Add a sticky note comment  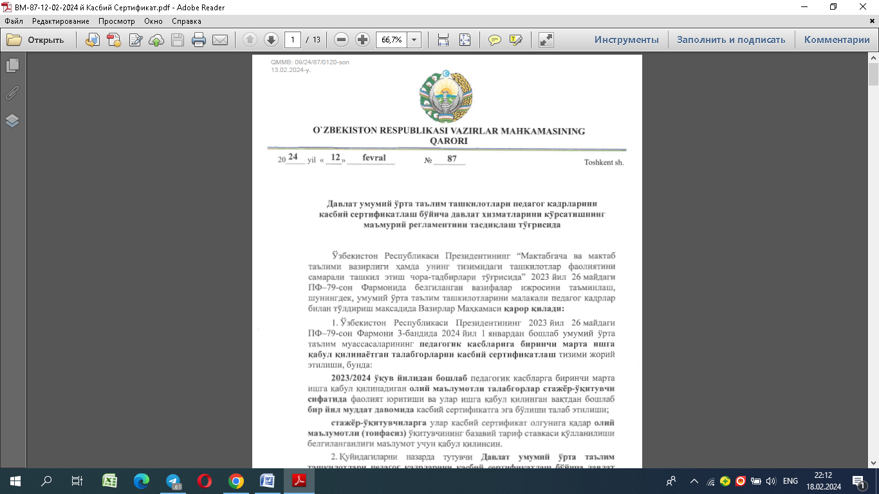[x=494, y=40]
